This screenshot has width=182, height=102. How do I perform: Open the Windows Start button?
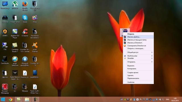pos(3,99)
